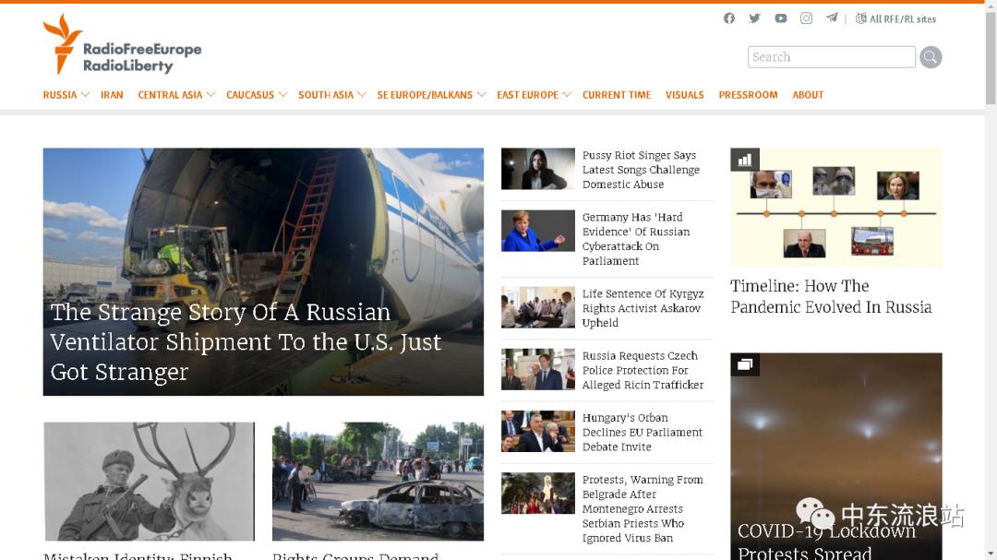
Task: Click All RFE/RL sites link
Action: [902, 19]
